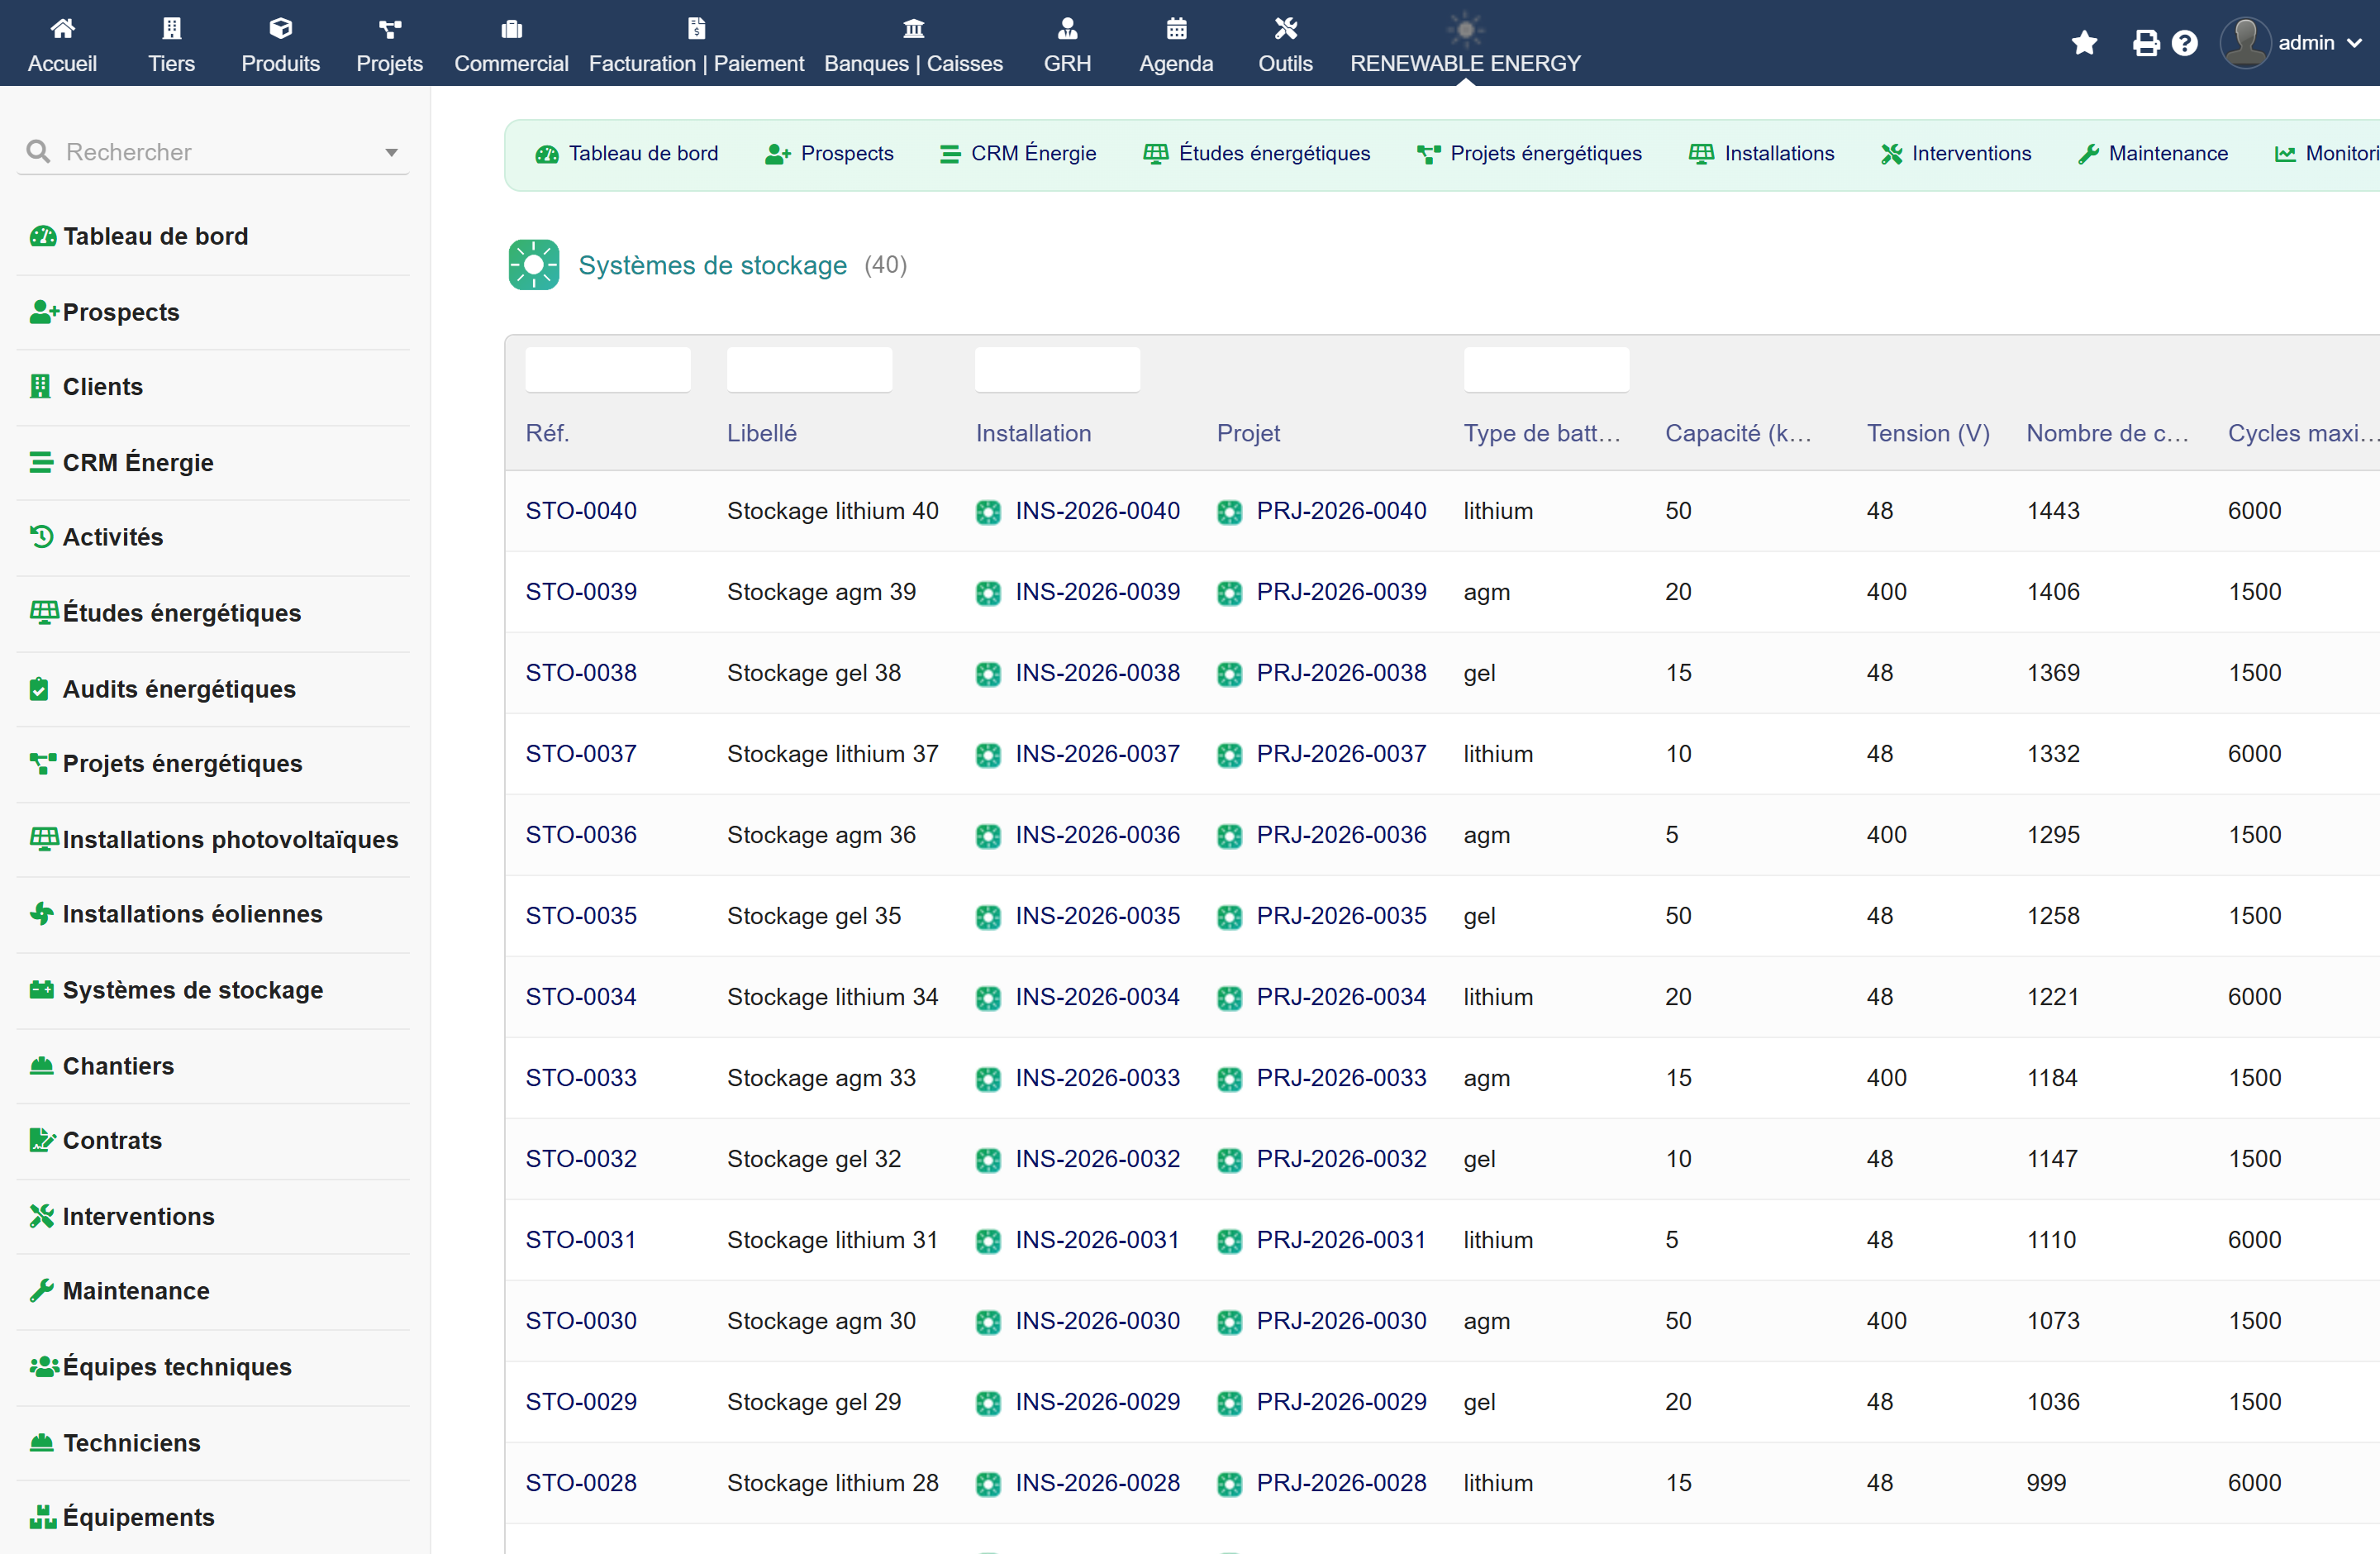Click the Systèmes de stockage sun icon
The width and height of the screenshot is (2380, 1554).
pyautogui.click(x=533, y=264)
